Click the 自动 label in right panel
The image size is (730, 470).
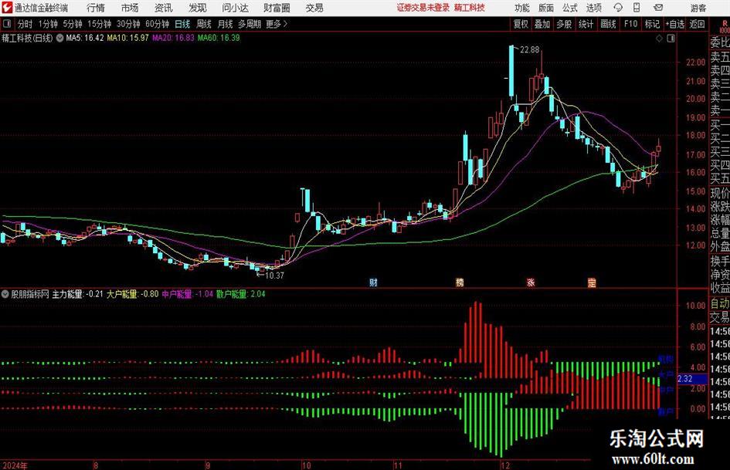pyautogui.click(x=720, y=304)
